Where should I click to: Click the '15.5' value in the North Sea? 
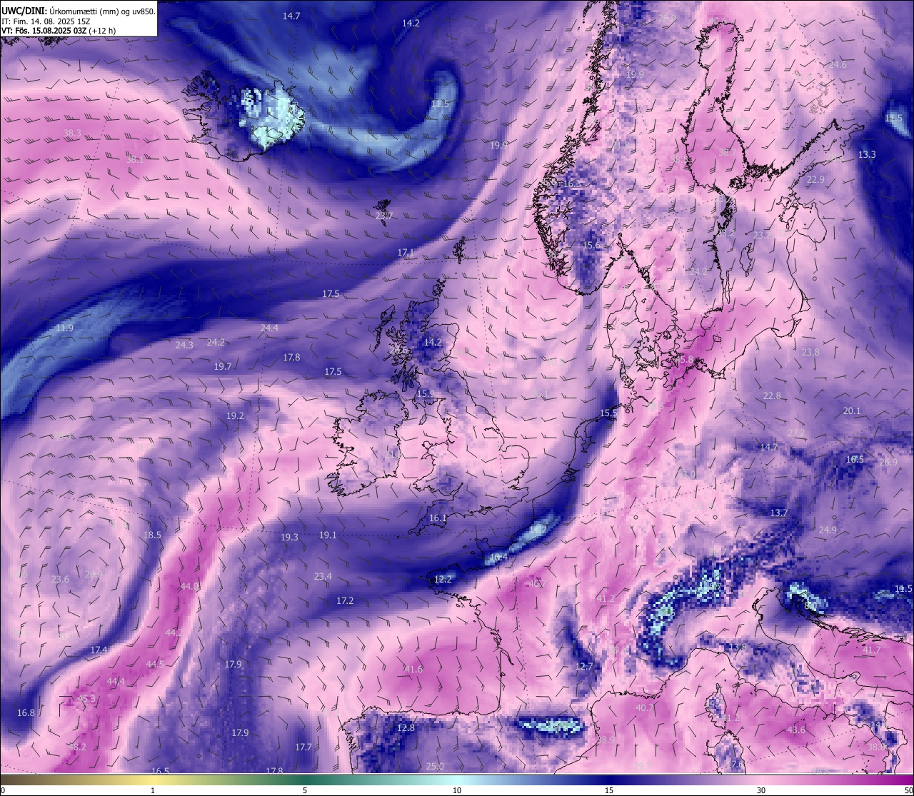click(x=608, y=413)
